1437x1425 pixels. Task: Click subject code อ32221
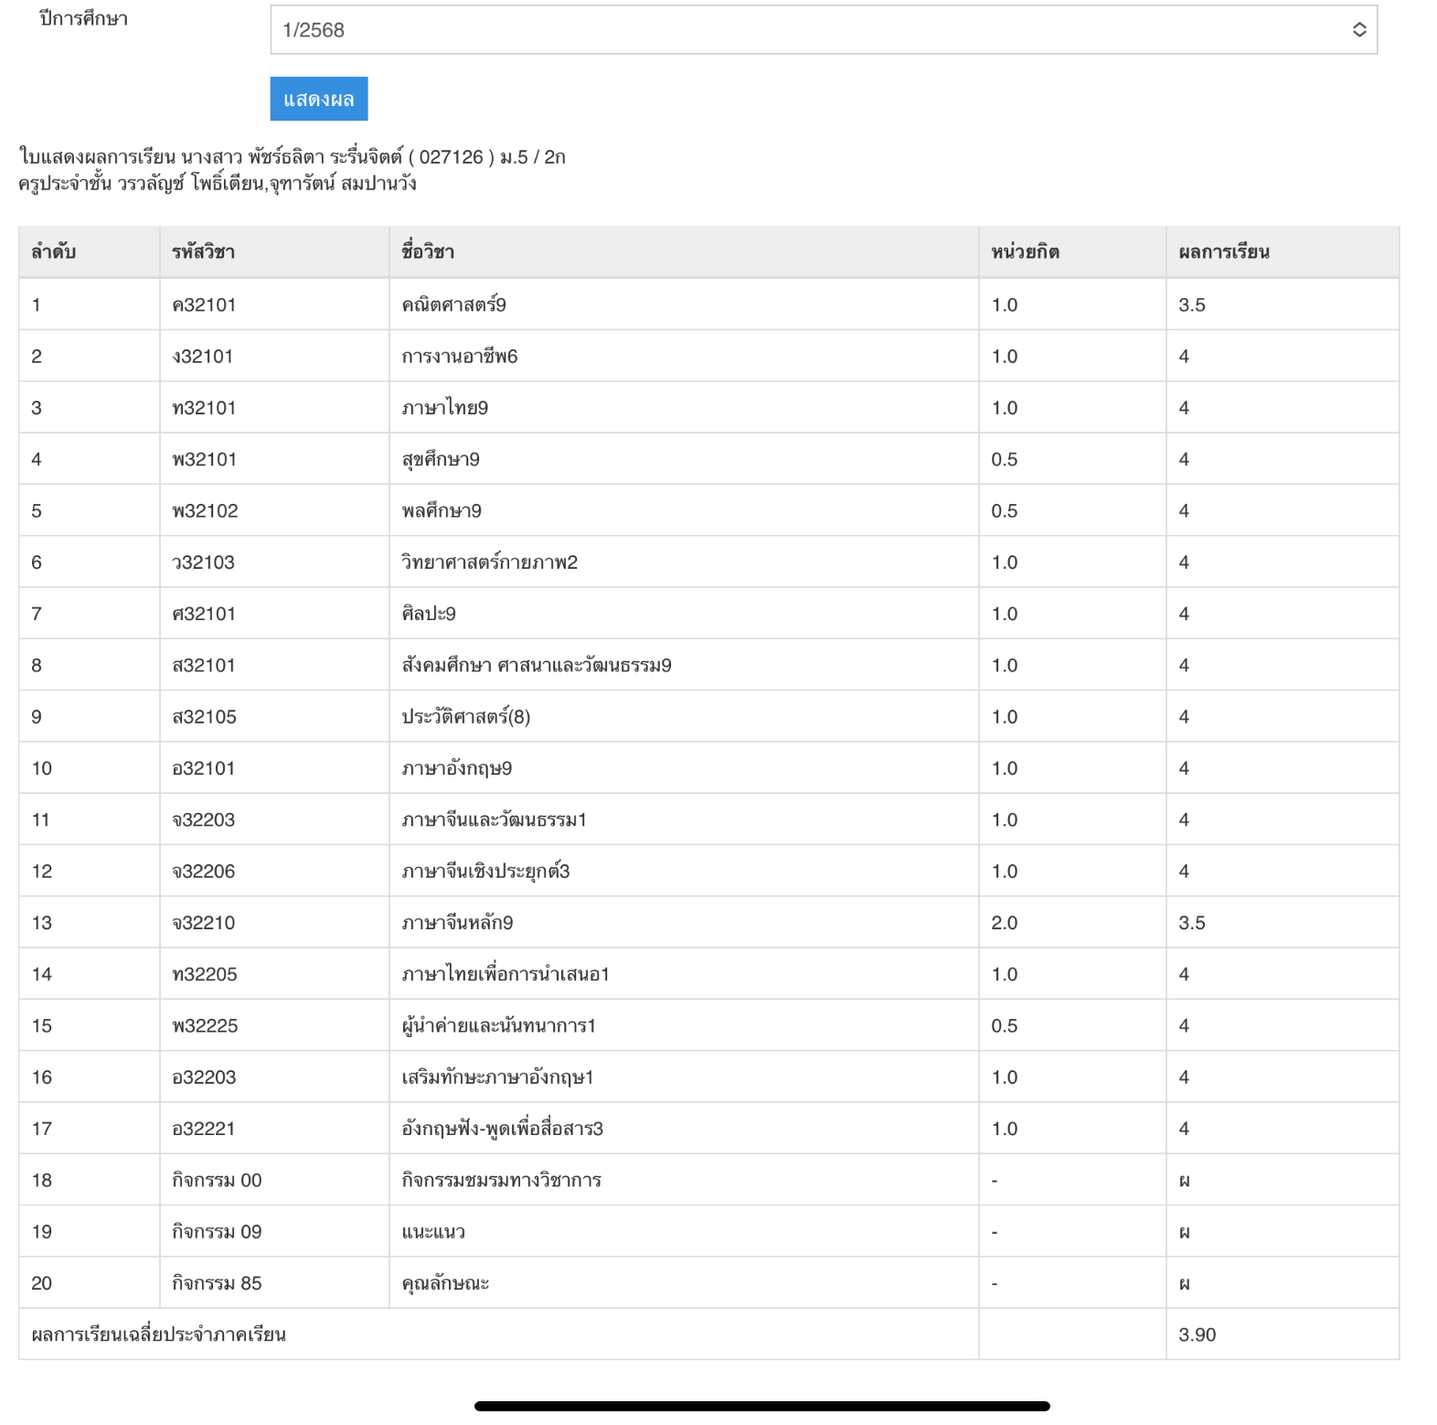coord(203,1129)
